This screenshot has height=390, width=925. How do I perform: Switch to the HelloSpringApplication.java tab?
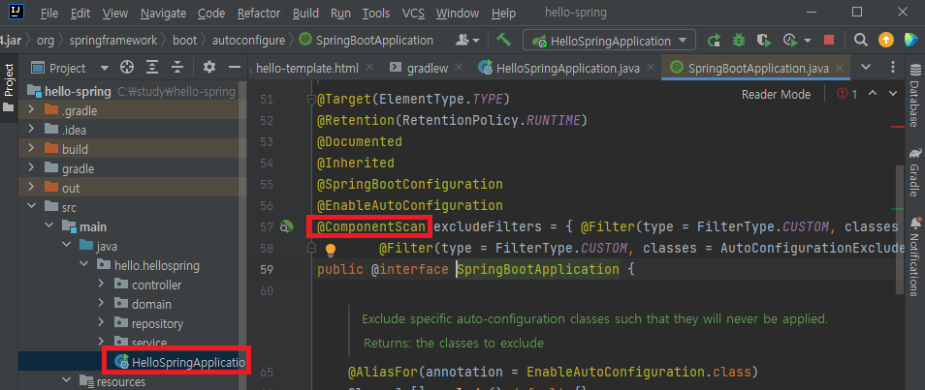567,68
